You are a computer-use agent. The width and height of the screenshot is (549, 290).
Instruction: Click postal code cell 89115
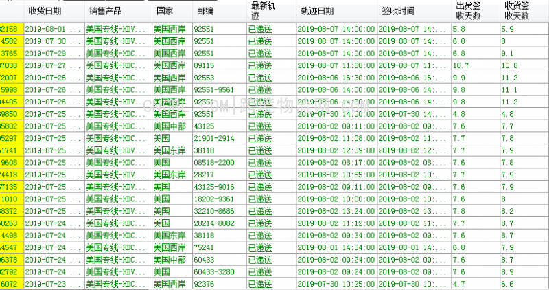[x=219, y=65]
